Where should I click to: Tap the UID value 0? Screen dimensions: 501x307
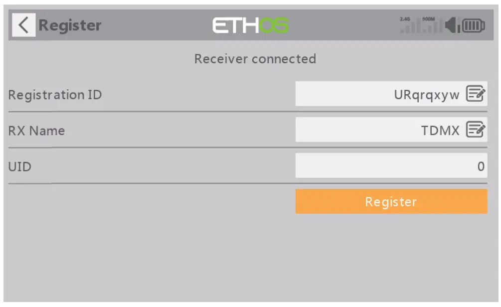click(x=481, y=166)
